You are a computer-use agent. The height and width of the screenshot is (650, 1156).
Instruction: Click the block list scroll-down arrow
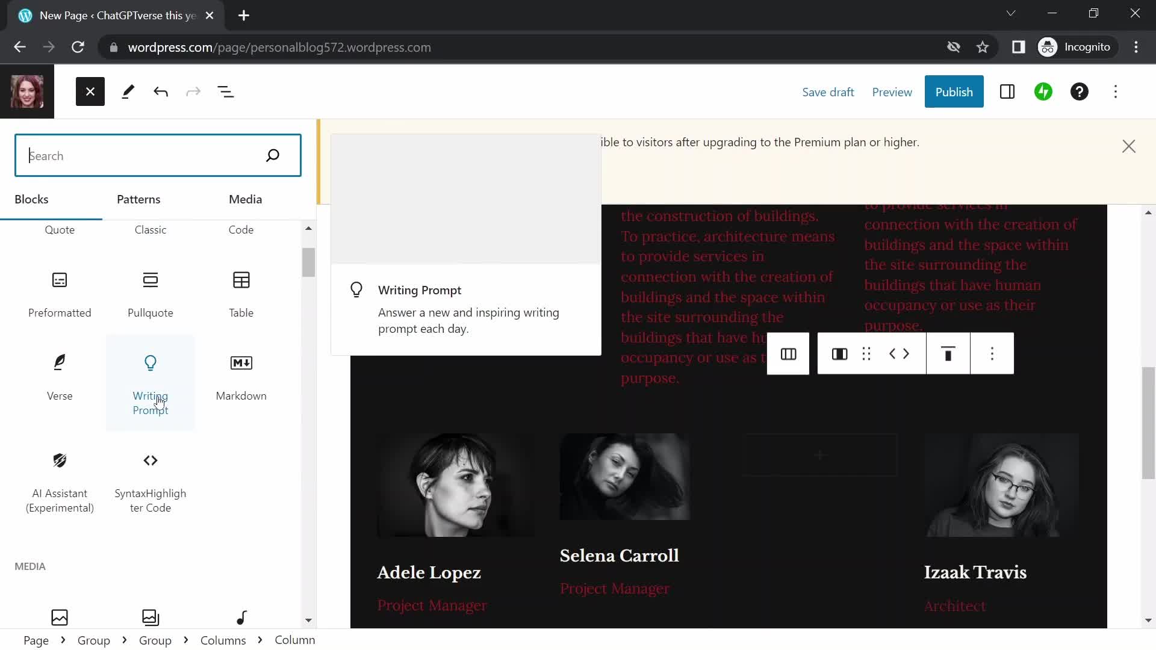[308, 621]
